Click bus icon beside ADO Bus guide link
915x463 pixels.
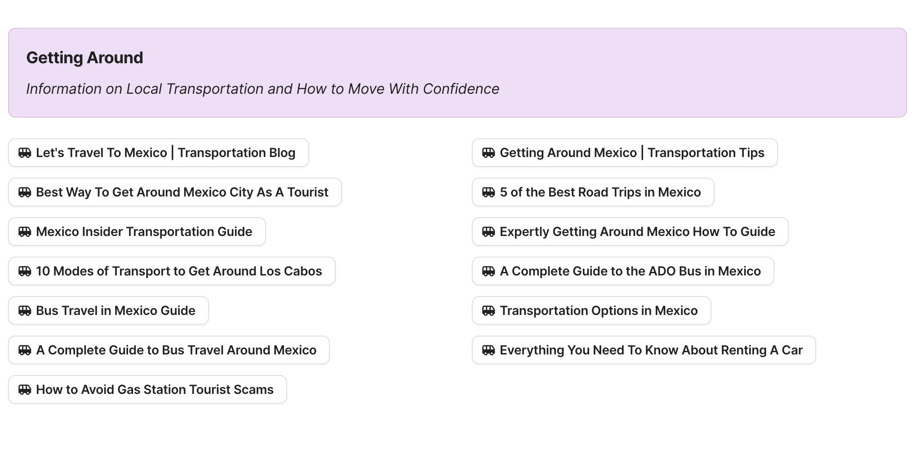coord(489,271)
